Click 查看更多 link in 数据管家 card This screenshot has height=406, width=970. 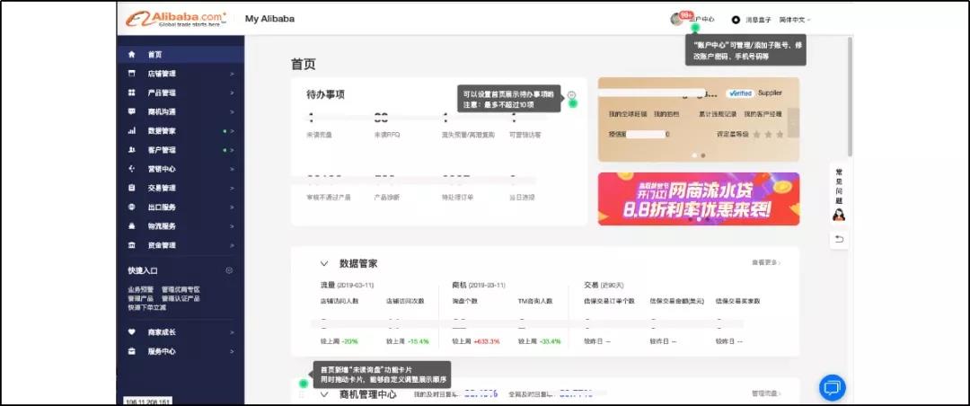[x=766, y=263]
